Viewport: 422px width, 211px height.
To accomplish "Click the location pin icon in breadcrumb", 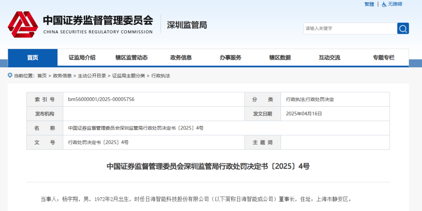I will tap(10, 76).
